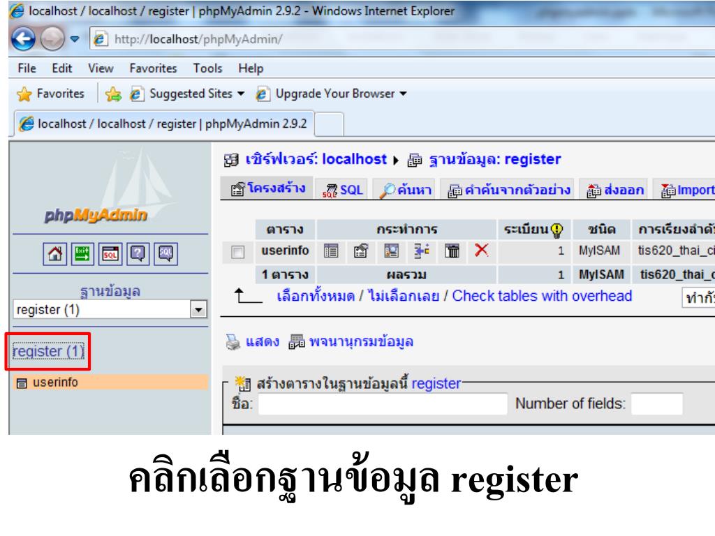
Task: Open the Help menu
Action: [x=251, y=68]
